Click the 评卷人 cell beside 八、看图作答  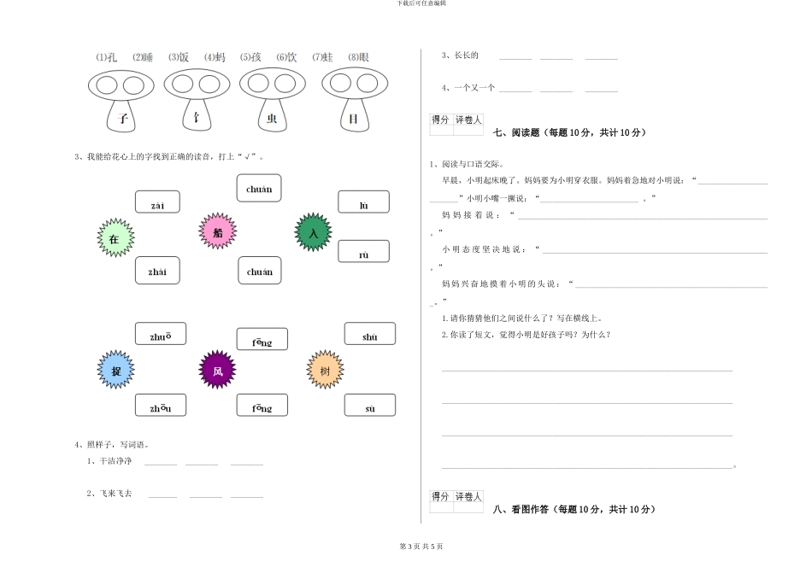(468, 496)
